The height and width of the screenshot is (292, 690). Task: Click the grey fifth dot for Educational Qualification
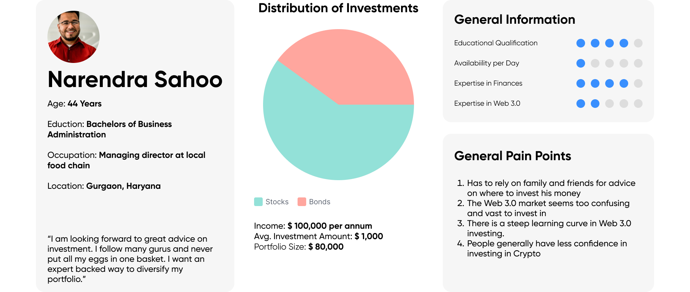[x=638, y=43]
